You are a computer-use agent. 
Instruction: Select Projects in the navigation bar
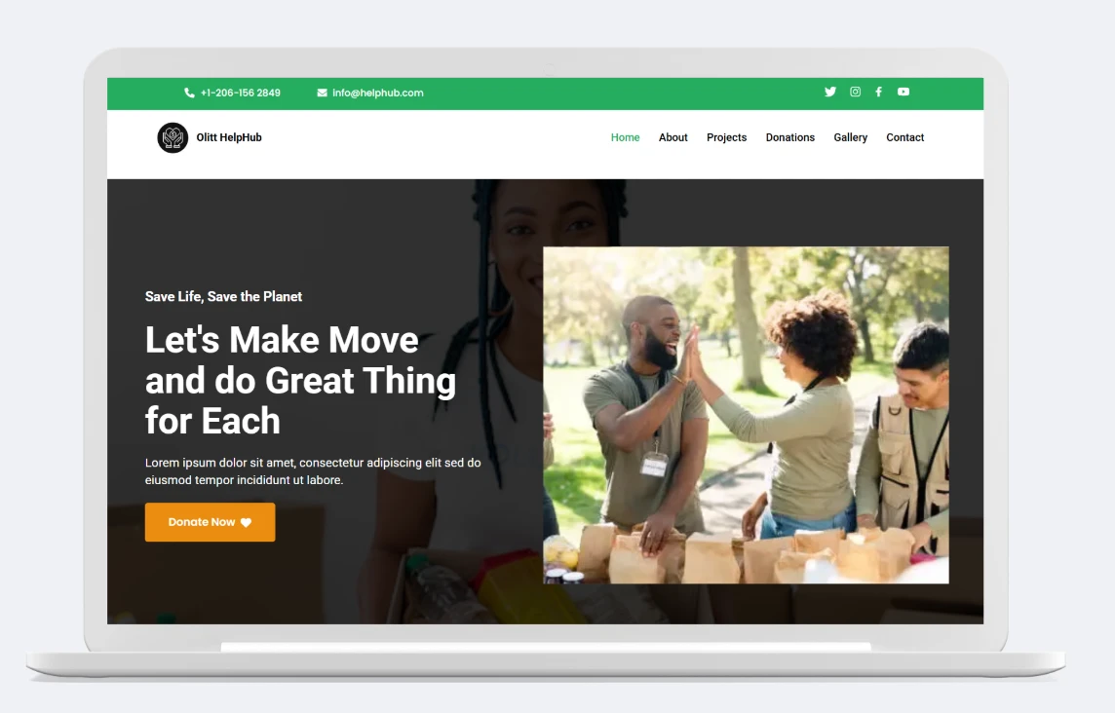point(726,137)
